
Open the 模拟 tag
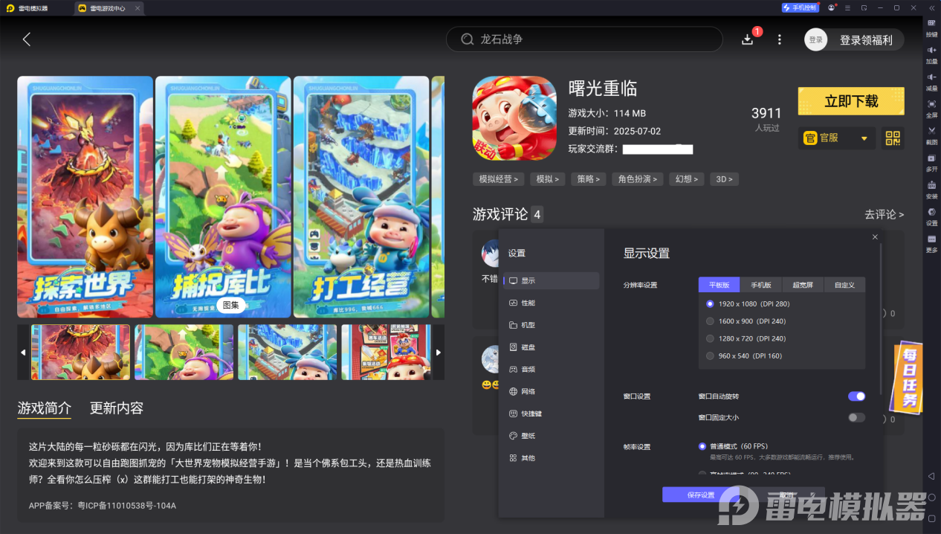pos(548,179)
